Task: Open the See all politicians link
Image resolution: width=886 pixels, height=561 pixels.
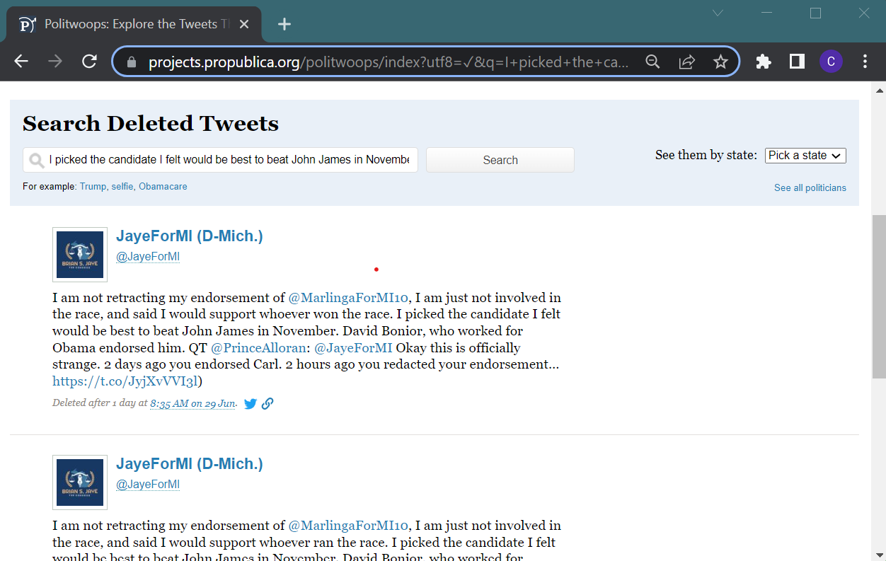Action: pos(810,187)
